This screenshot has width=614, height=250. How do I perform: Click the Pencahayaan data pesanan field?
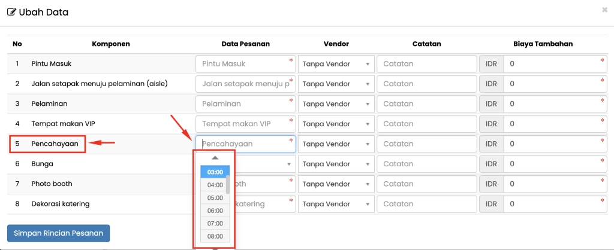245,144
